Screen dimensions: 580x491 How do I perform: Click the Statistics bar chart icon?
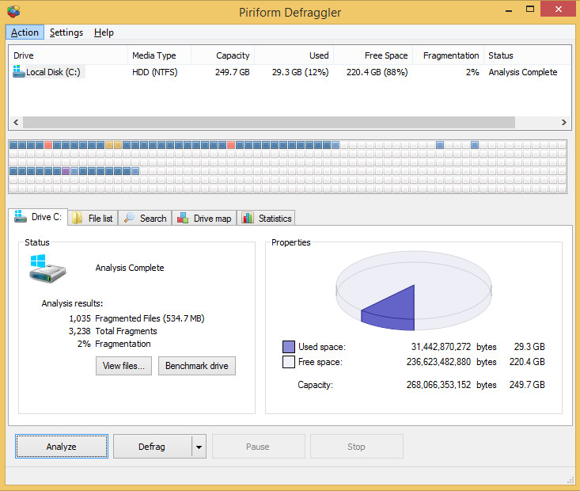tap(248, 218)
